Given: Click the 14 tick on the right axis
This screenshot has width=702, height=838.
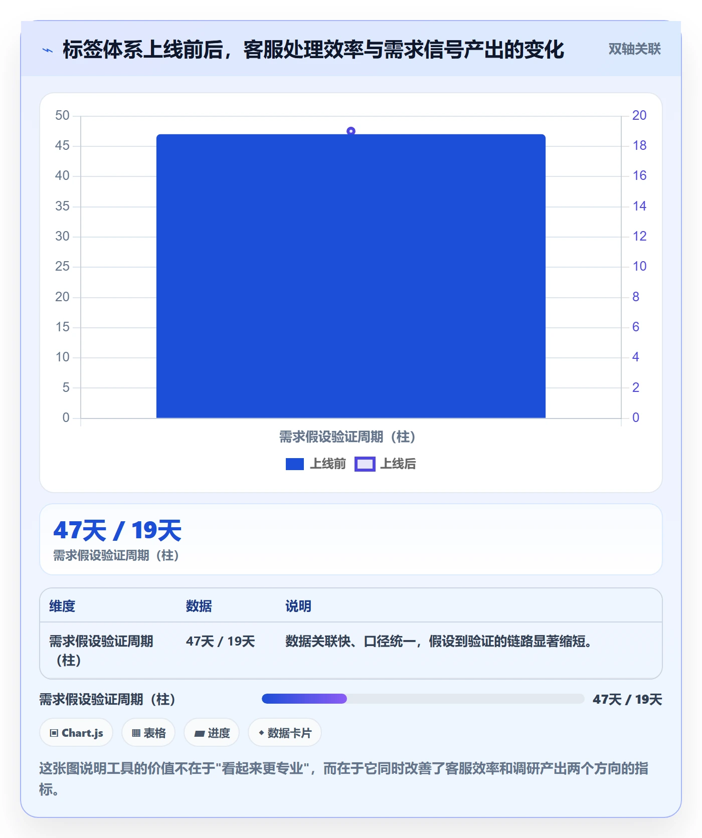Looking at the screenshot, I should coord(639,206).
